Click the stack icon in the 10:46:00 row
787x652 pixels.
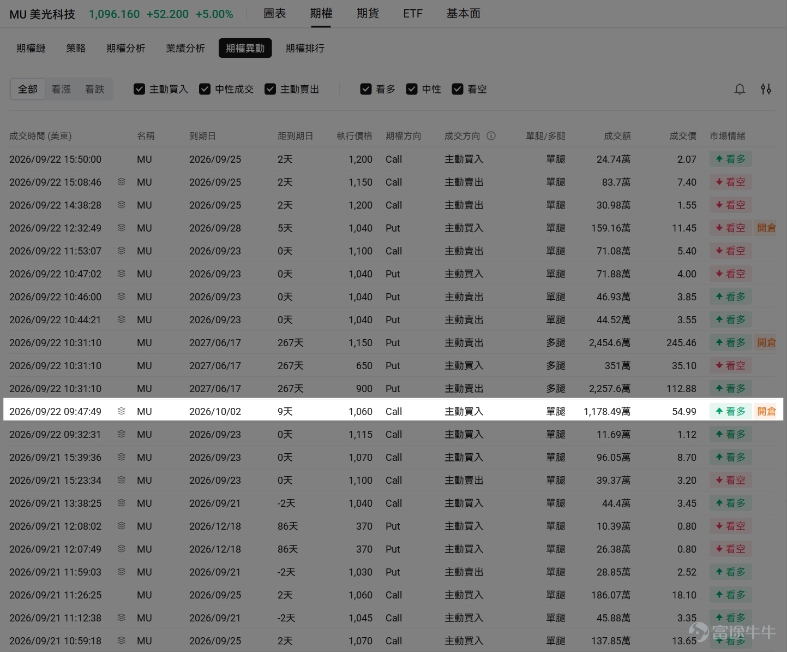pos(122,297)
